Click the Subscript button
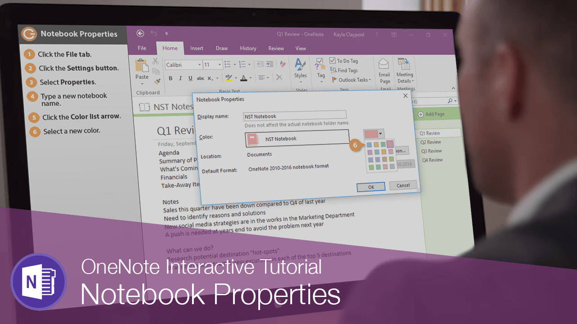This screenshot has height=324, width=577. coord(210,78)
